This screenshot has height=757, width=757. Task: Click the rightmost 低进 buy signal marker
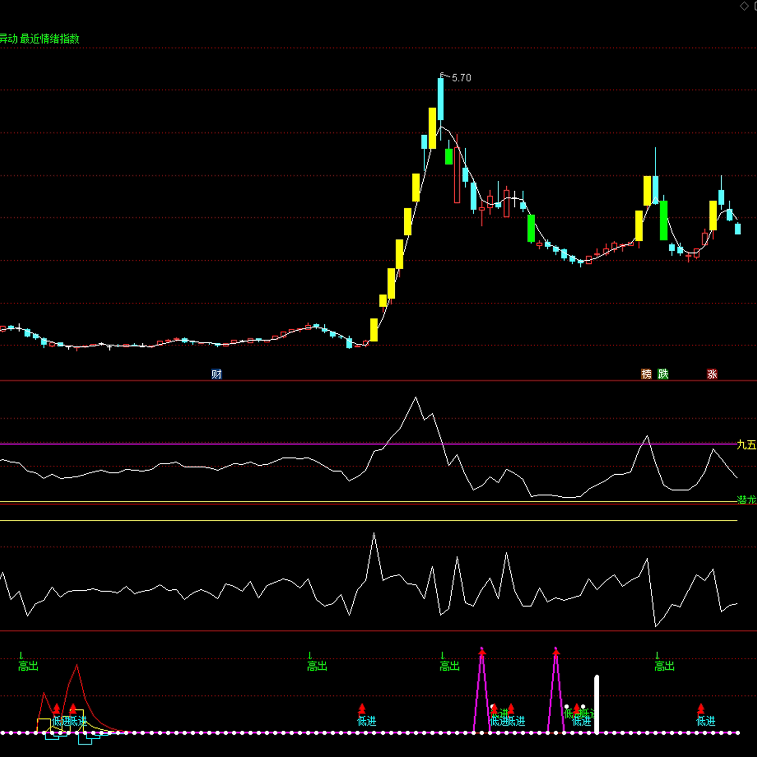705,721
